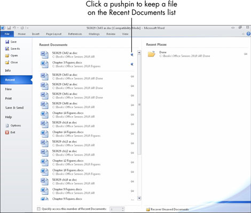Open the Word application icon menu
The width and height of the screenshot is (251, 213).
3,28
